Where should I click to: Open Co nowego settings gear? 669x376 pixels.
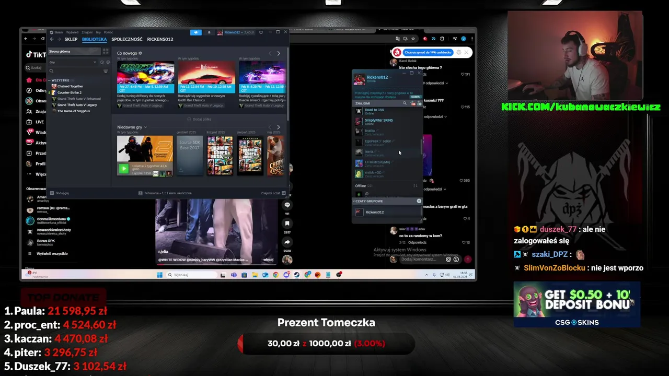click(x=140, y=53)
